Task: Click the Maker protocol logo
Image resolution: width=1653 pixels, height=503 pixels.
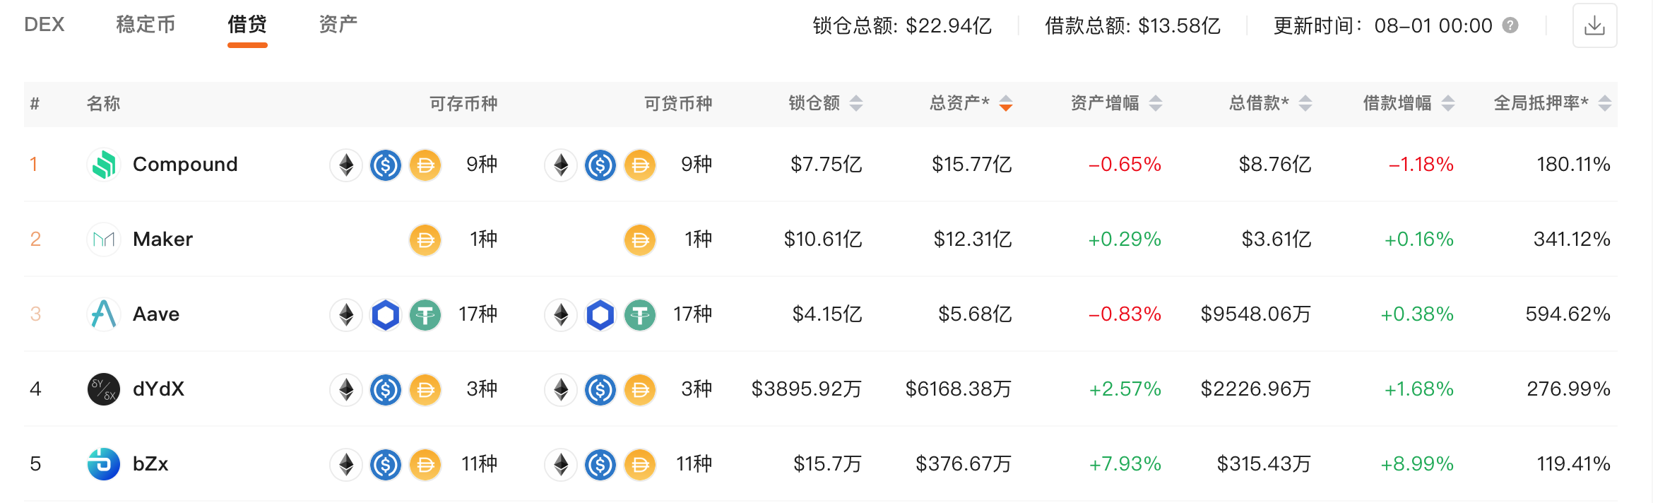Action: coord(103,239)
